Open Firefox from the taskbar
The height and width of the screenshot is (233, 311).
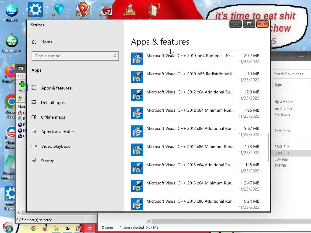click(x=45, y=228)
